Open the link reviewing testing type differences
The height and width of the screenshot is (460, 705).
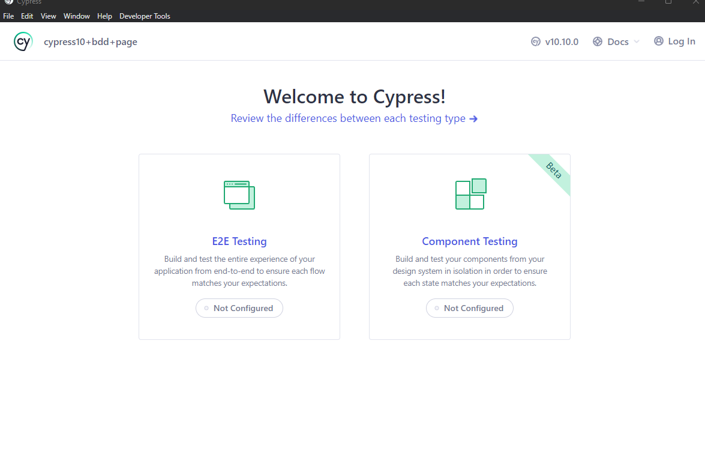click(x=347, y=118)
